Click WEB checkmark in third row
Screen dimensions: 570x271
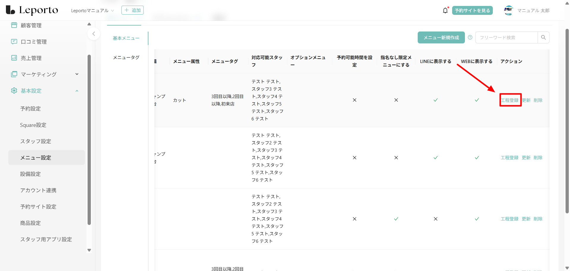(x=477, y=219)
